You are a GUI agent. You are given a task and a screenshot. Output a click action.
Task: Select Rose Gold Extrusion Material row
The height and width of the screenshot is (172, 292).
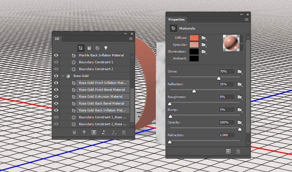pyautogui.click(x=103, y=96)
